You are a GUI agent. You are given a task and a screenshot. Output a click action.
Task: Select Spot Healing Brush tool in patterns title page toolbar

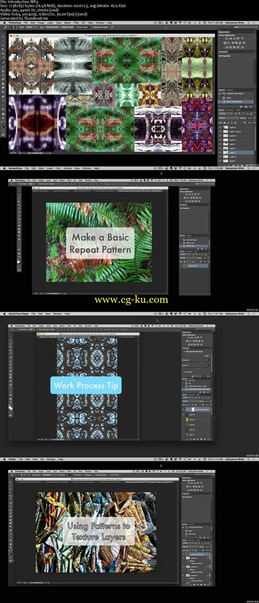4,62
